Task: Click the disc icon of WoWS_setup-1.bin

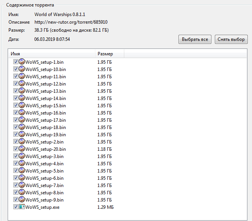Action: click(x=22, y=62)
